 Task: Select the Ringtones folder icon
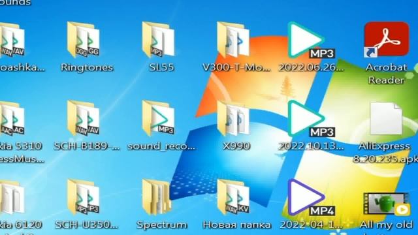pos(84,40)
